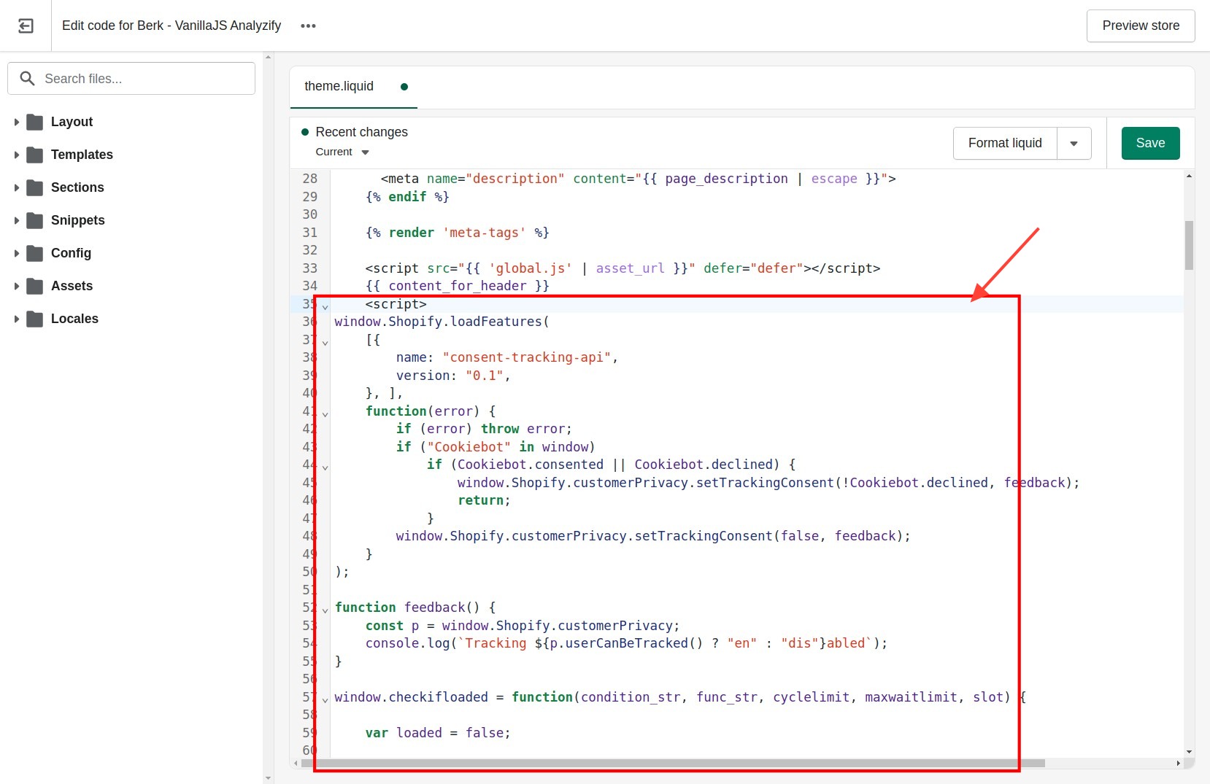1210x784 pixels.
Task: Fold the feedback function at line 52
Action: point(325,610)
